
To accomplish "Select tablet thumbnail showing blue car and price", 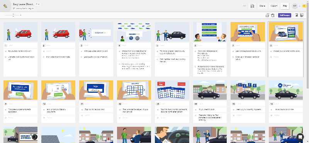I will coord(286,32).
